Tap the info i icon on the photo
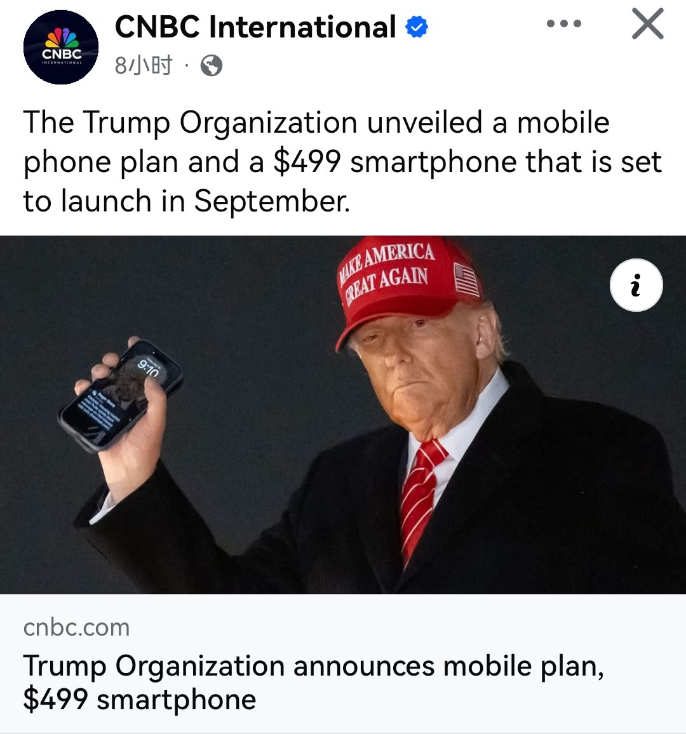Screen dimensions: 686x734 (636, 285)
